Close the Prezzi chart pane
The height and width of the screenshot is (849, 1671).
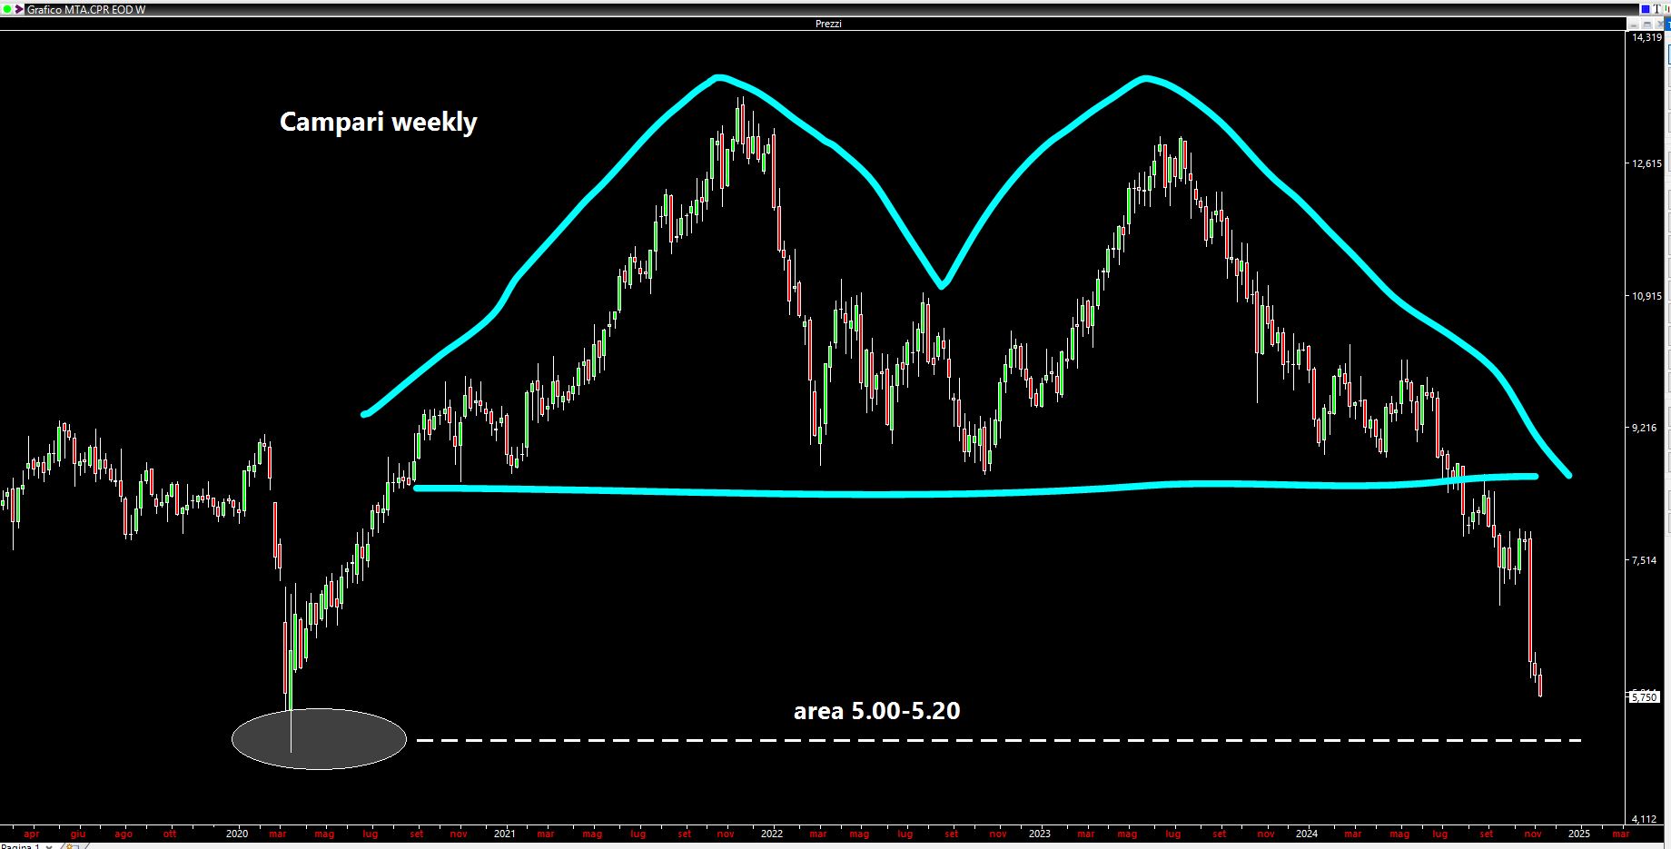pos(1658,24)
